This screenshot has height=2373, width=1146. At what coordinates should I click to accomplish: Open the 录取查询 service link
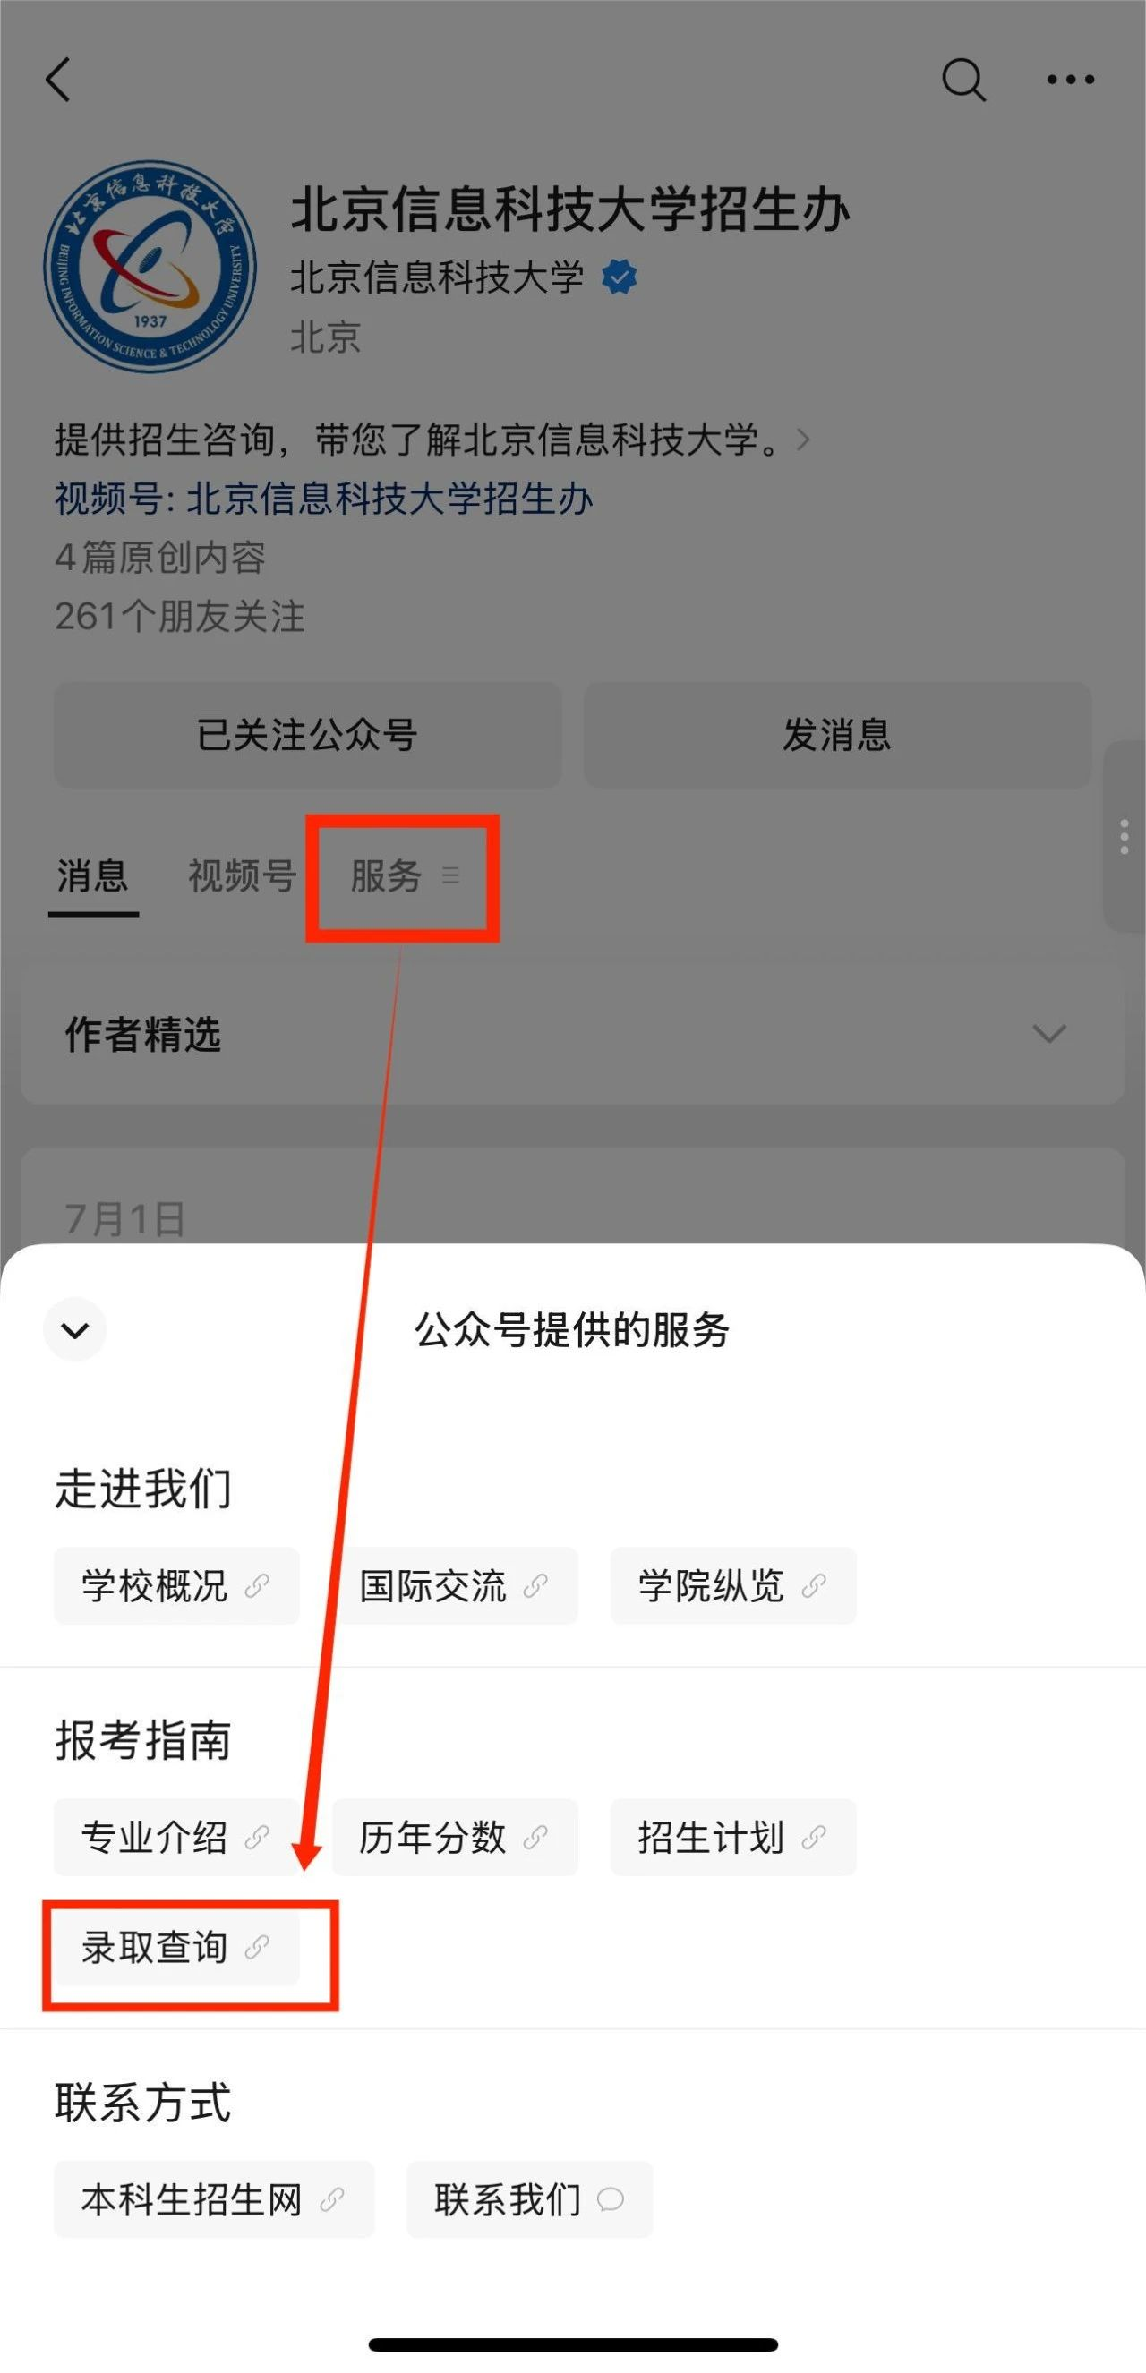176,1948
